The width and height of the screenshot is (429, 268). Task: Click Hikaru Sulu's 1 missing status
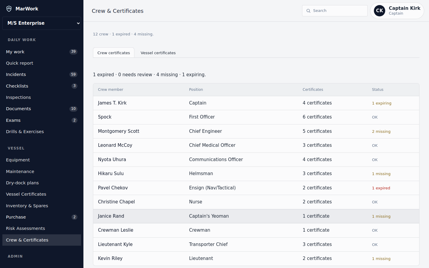[x=381, y=174]
